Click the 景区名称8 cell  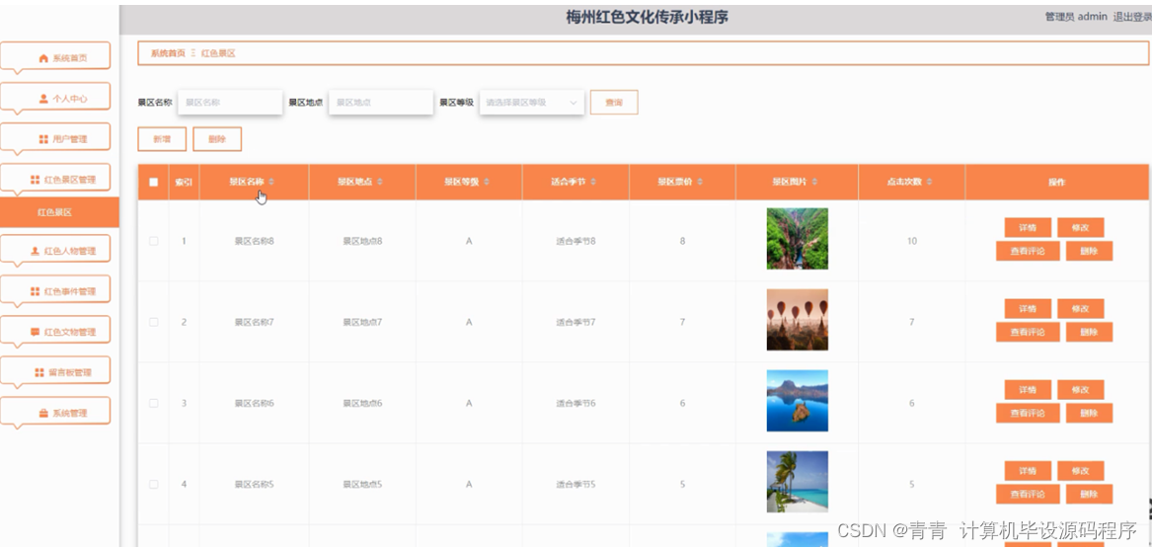pos(255,241)
